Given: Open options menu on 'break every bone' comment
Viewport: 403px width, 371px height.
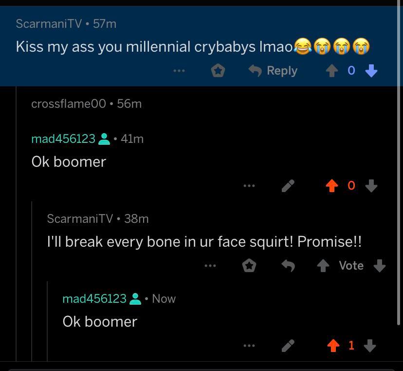Looking at the screenshot, I should coord(210,266).
